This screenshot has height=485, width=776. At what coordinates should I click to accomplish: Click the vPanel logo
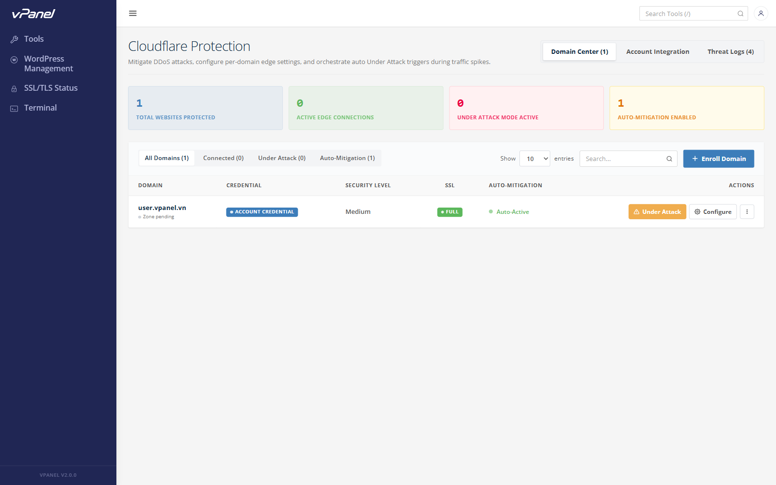(33, 14)
